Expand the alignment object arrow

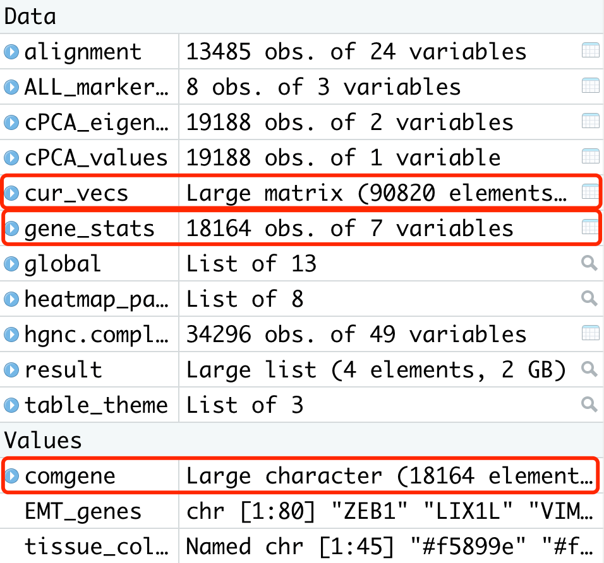point(11,52)
